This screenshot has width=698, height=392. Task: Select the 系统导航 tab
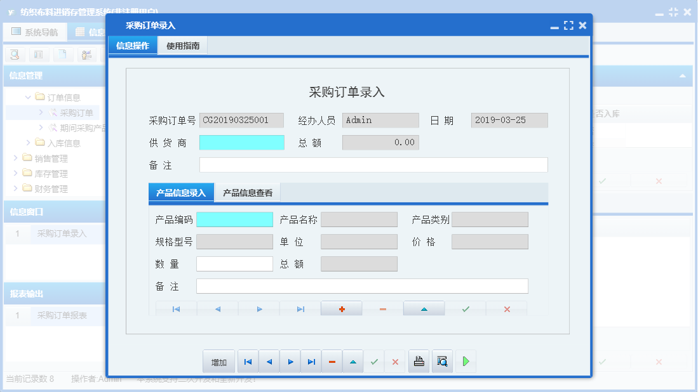click(x=35, y=31)
